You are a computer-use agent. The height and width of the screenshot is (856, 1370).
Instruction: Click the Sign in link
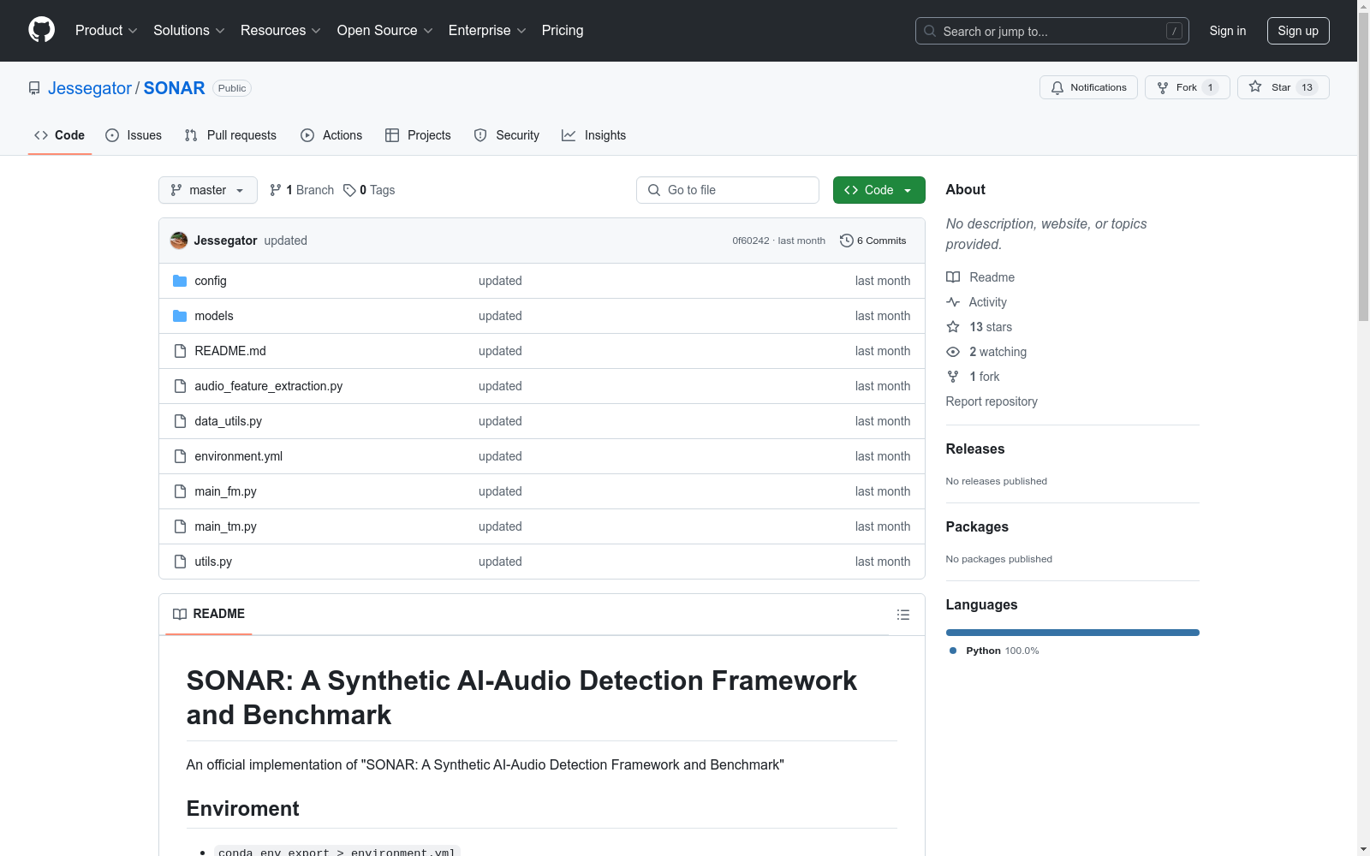(1228, 31)
